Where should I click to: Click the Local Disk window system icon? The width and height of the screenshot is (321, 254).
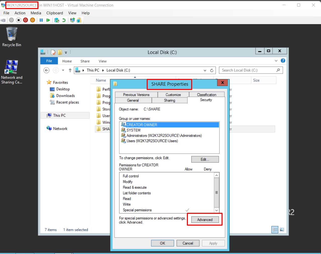[x=43, y=52]
